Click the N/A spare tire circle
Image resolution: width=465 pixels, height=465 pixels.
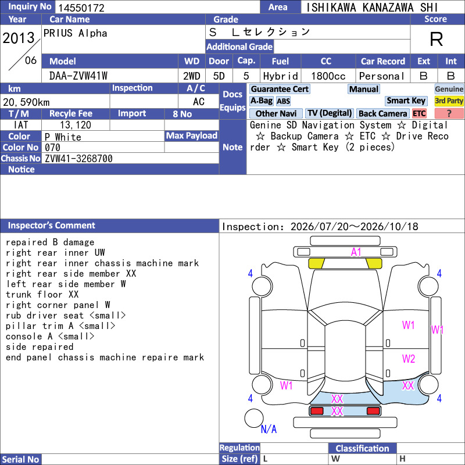pos(254,418)
